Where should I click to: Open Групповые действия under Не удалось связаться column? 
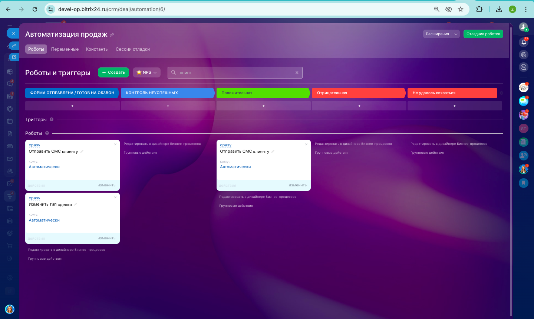click(427, 153)
